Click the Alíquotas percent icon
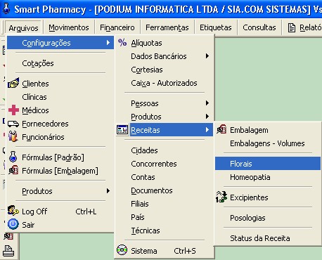Viewport: 322px width, 260px height. pyautogui.click(x=122, y=43)
